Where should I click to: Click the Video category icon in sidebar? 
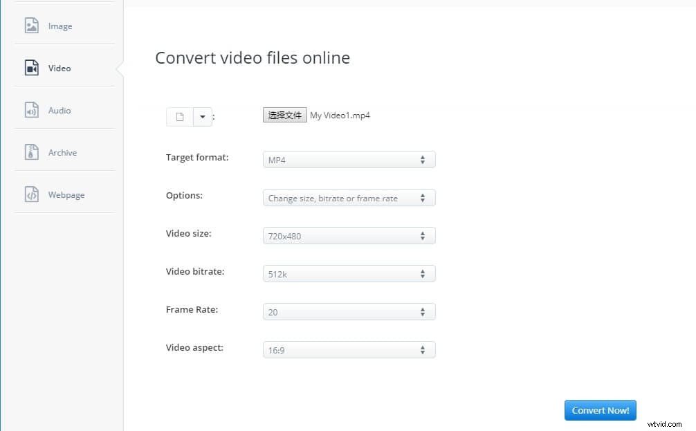click(32, 68)
